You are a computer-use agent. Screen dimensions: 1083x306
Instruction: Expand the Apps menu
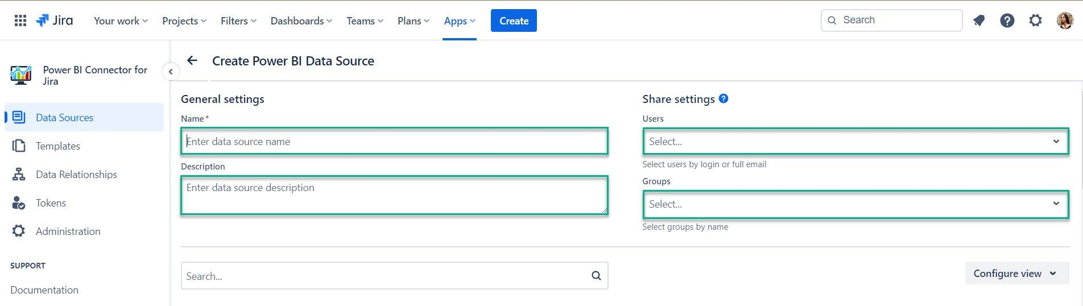pos(460,20)
